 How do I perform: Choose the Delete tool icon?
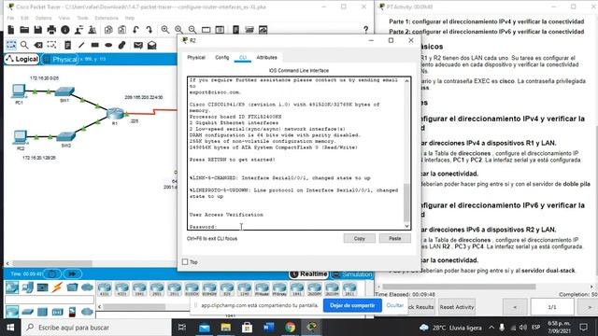(x=38, y=45)
